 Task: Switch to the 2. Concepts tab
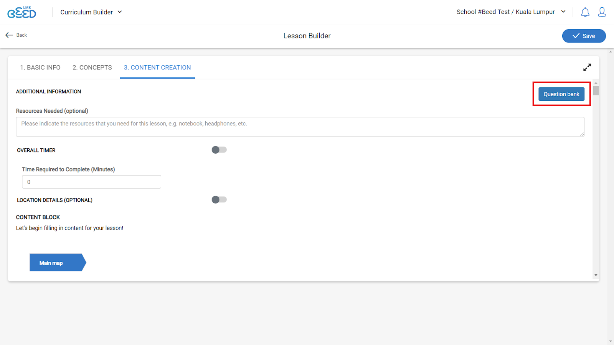(x=92, y=67)
